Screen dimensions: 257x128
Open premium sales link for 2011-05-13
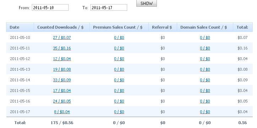[x=119, y=69]
